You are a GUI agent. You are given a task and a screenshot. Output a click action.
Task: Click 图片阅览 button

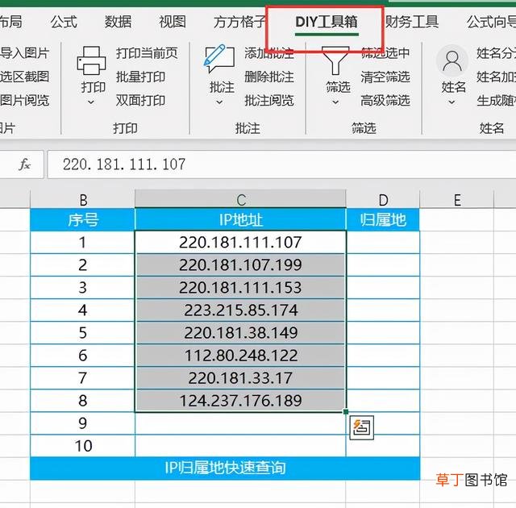(x=25, y=100)
